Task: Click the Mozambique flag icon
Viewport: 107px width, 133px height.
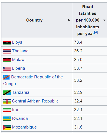Action: 7,127
